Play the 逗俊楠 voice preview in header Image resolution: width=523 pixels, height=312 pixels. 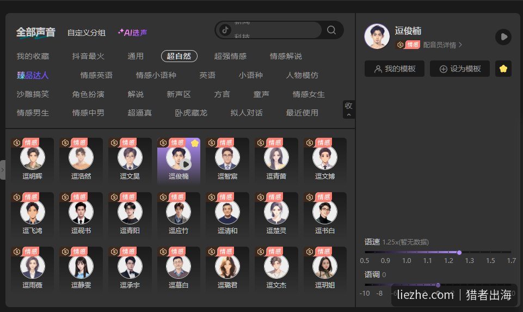coord(503,36)
